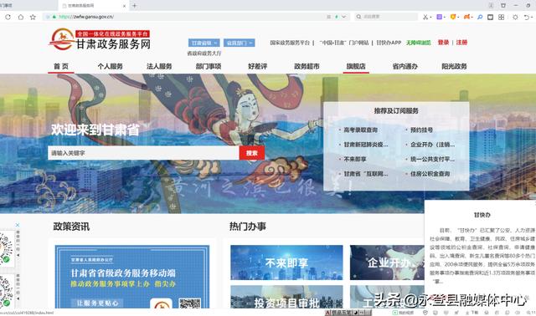
Task: Close the floating QR code sidebar
Action: click(18, 225)
